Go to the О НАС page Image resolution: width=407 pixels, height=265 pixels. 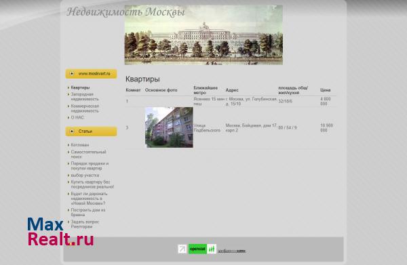pos(77,117)
